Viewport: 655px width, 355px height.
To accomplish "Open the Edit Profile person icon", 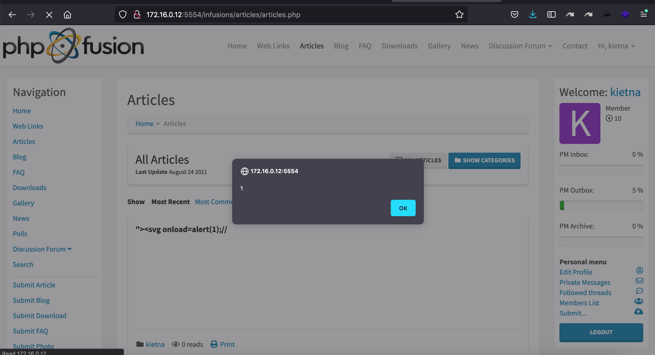I will click(640, 270).
